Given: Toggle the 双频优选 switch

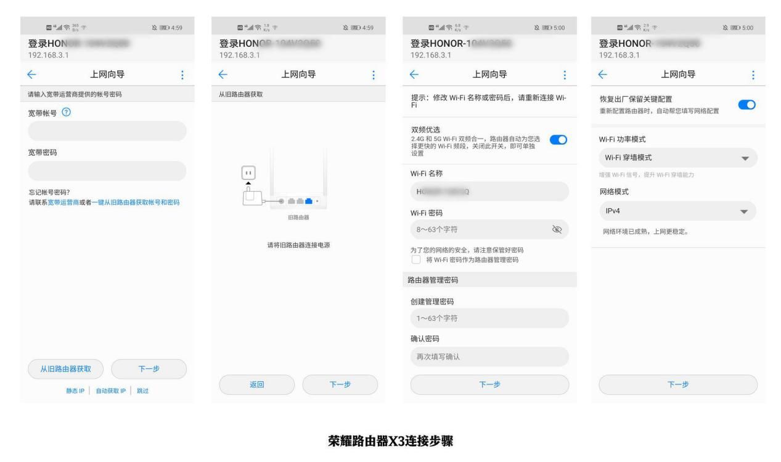Looking at the screenshot, I should (557, 140).
